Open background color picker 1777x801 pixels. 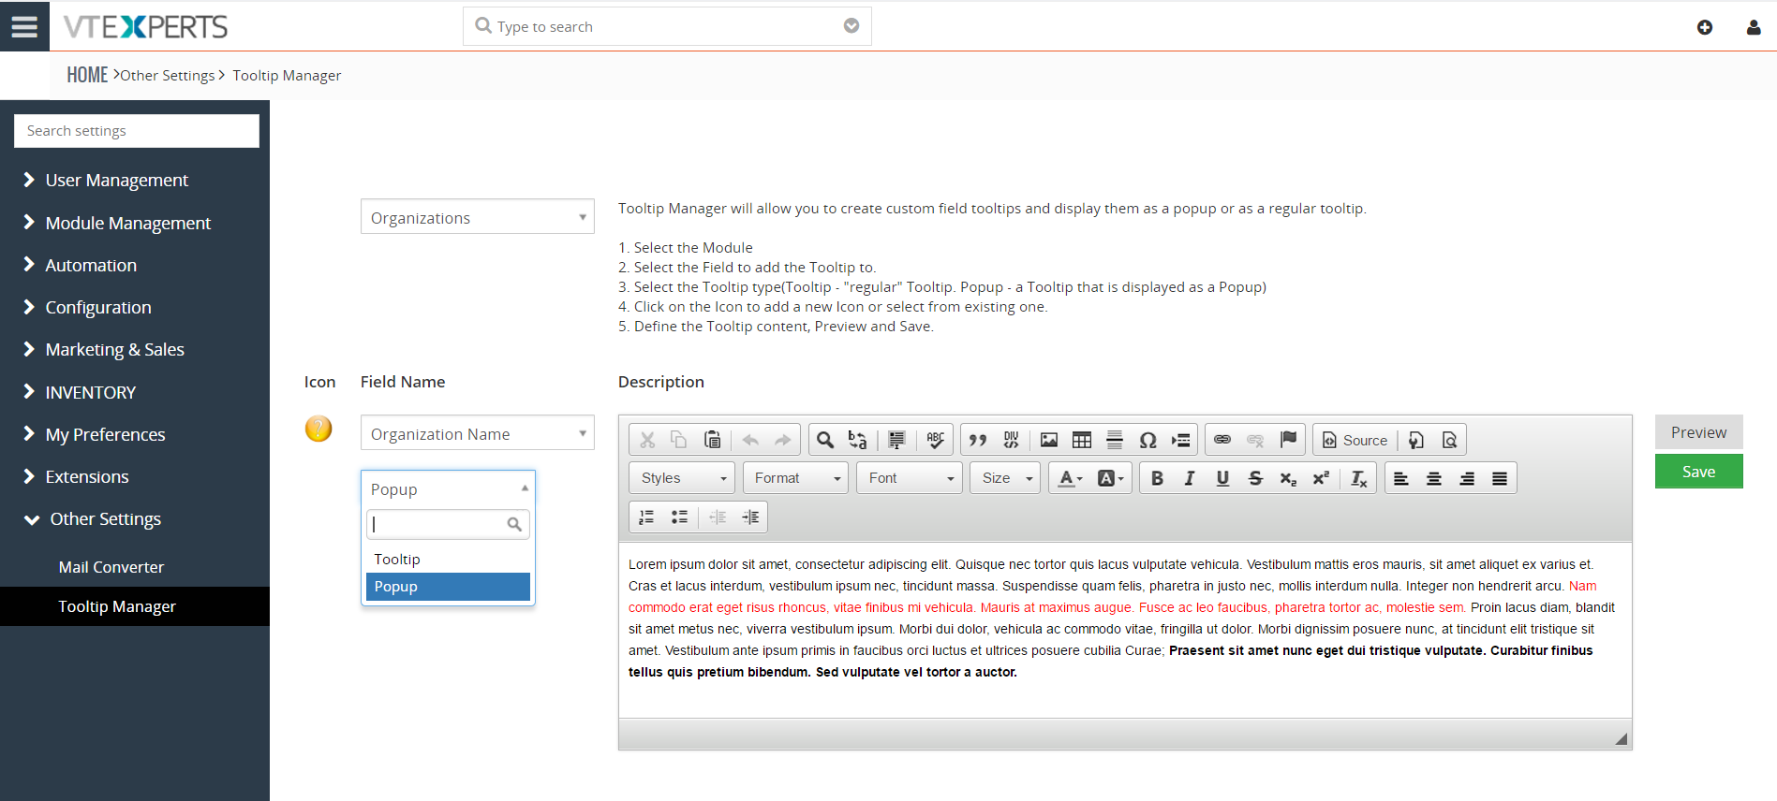1111,478
